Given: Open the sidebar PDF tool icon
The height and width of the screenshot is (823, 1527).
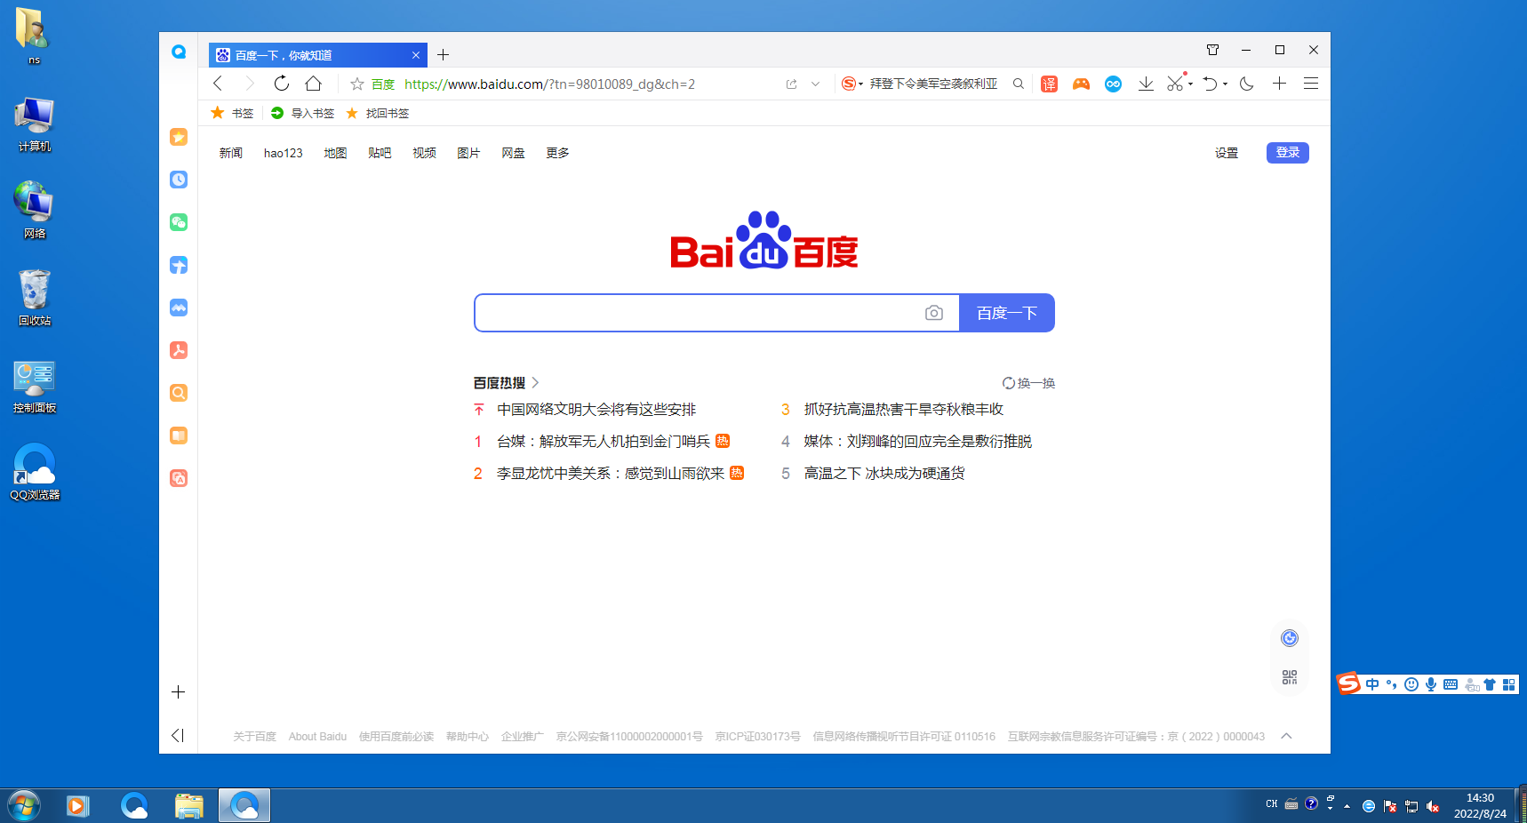Looking at the screenshot, I should (179, 350).
